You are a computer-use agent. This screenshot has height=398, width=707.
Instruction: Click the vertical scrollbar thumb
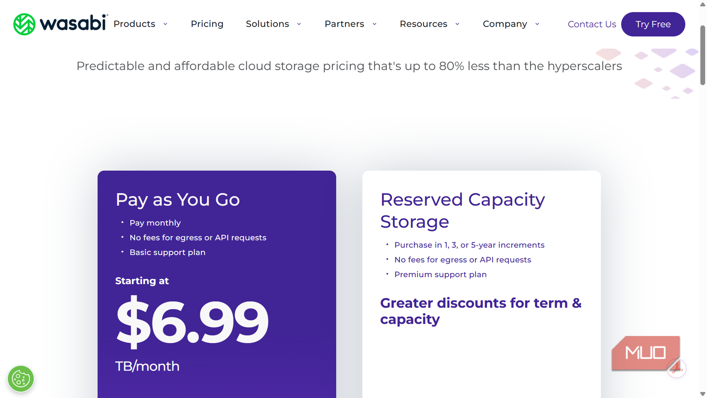702,55
